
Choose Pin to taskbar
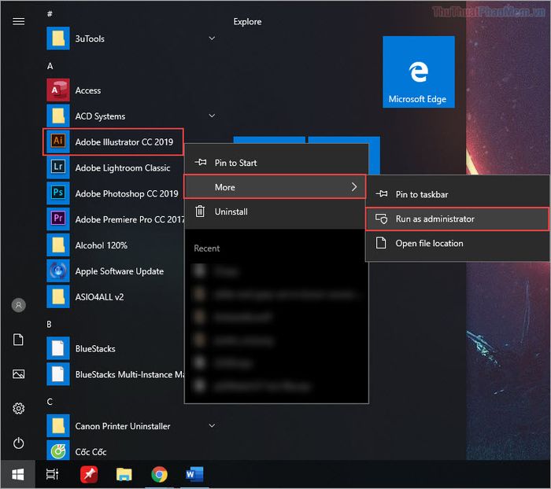[x=458, y=194]
